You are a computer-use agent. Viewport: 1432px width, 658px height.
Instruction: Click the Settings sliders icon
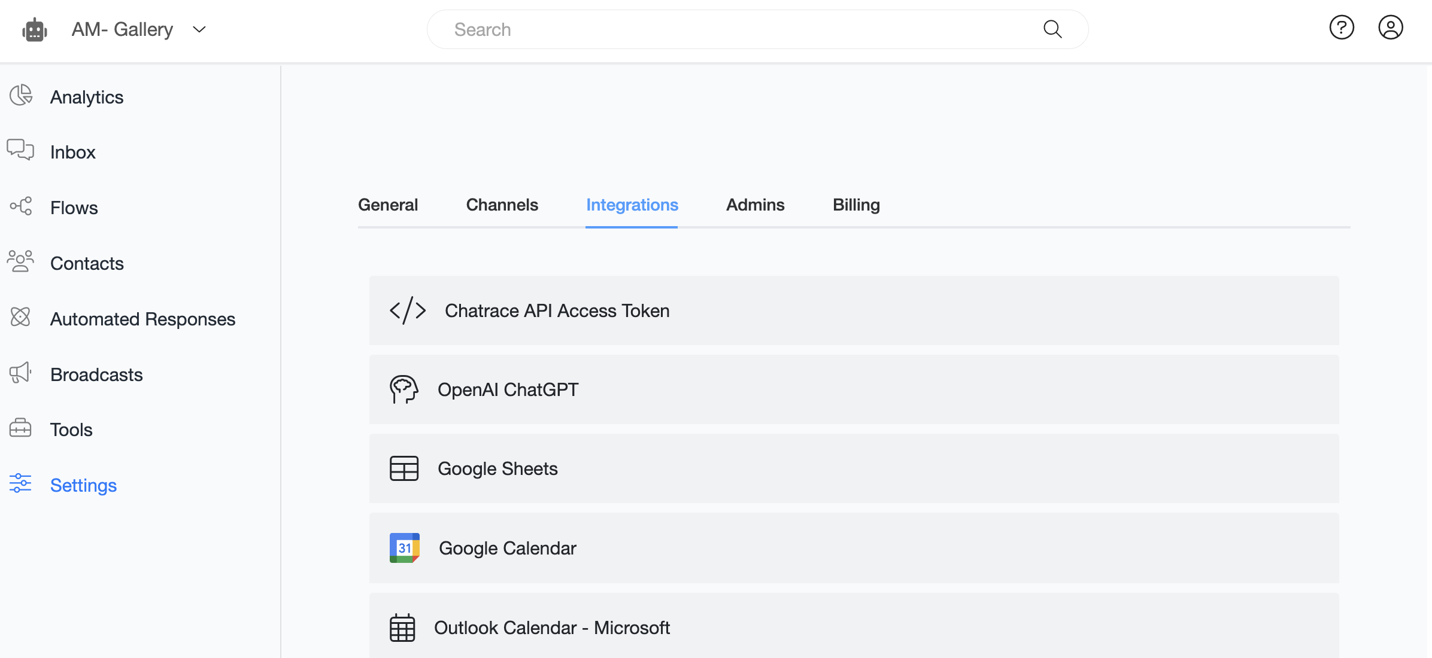pyautogui.click(x=20, y=483)
